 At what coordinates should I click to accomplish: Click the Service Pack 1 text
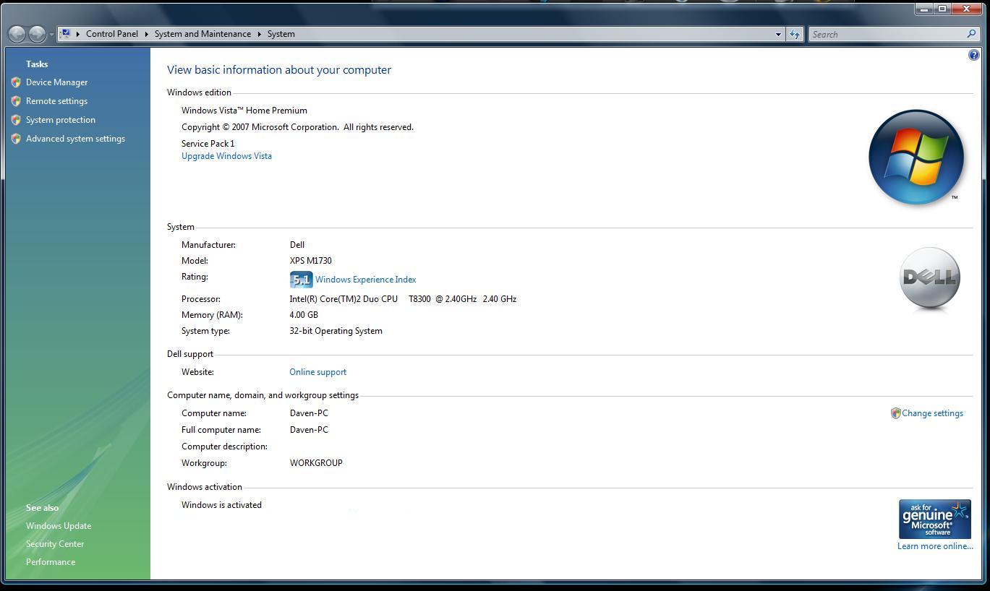coord(208,144)
